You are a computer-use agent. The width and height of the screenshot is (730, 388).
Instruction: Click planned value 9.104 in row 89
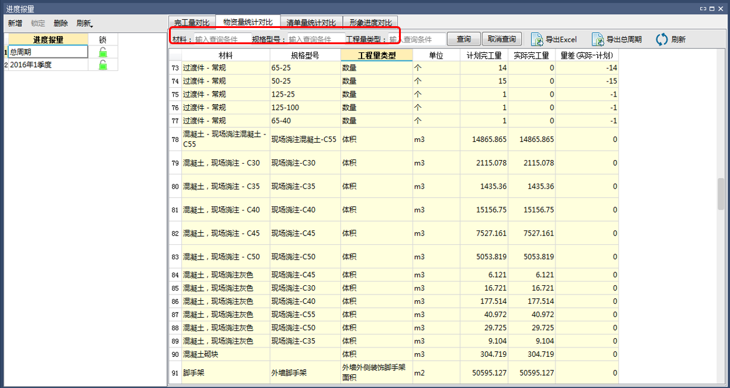click(484, 341)
